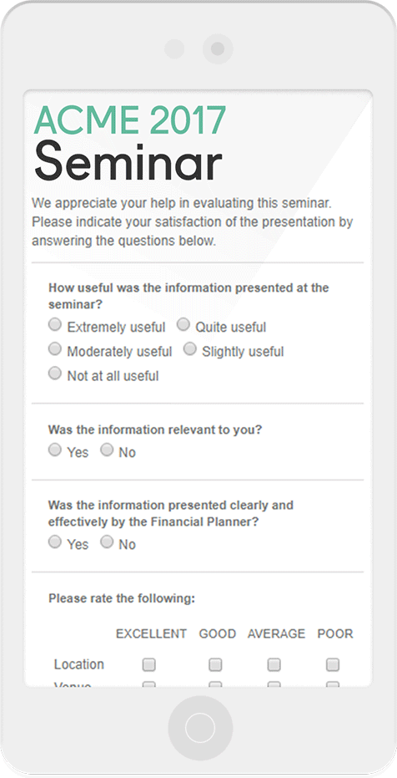Check Location as Excellent
This screenshot has height=778, width=397.
[149, 664]
